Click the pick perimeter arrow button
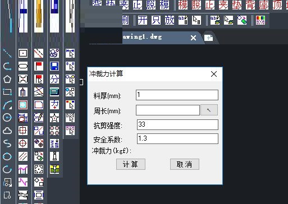The height and width of the screenshot is (204, 288). (x=209, y=110)
